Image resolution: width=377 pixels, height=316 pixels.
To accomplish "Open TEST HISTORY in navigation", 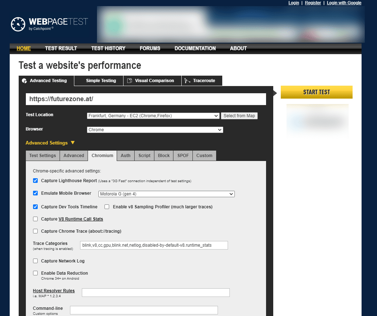I will (108, 48).
